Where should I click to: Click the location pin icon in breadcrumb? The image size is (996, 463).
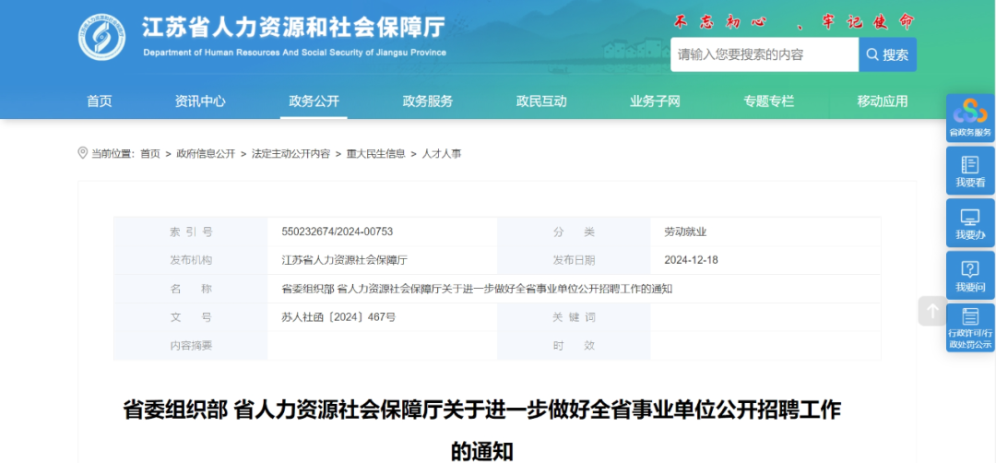coord(83,153)
